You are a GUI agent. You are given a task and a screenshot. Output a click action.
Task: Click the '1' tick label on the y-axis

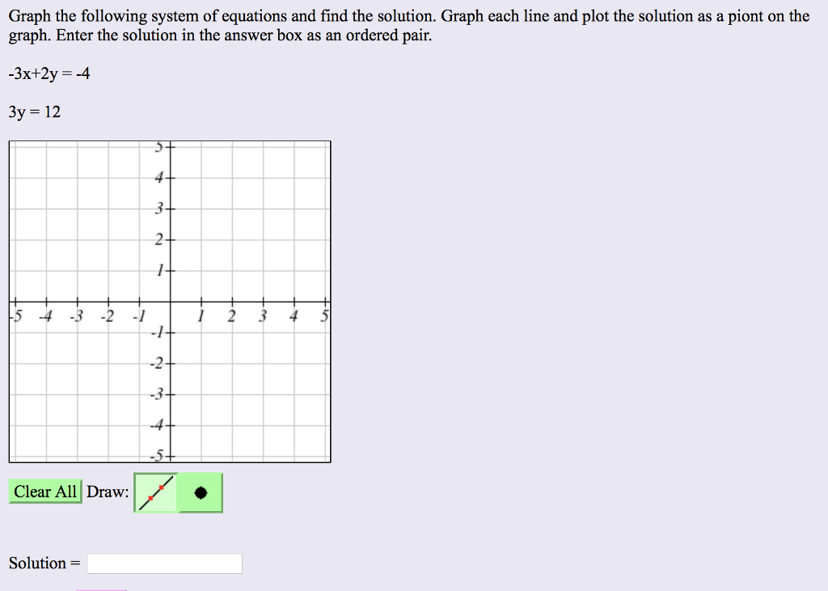click(x=160, y=270)
